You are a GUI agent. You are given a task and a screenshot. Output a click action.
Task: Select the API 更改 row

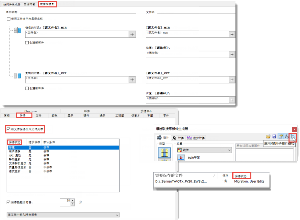tap(64, 155)
